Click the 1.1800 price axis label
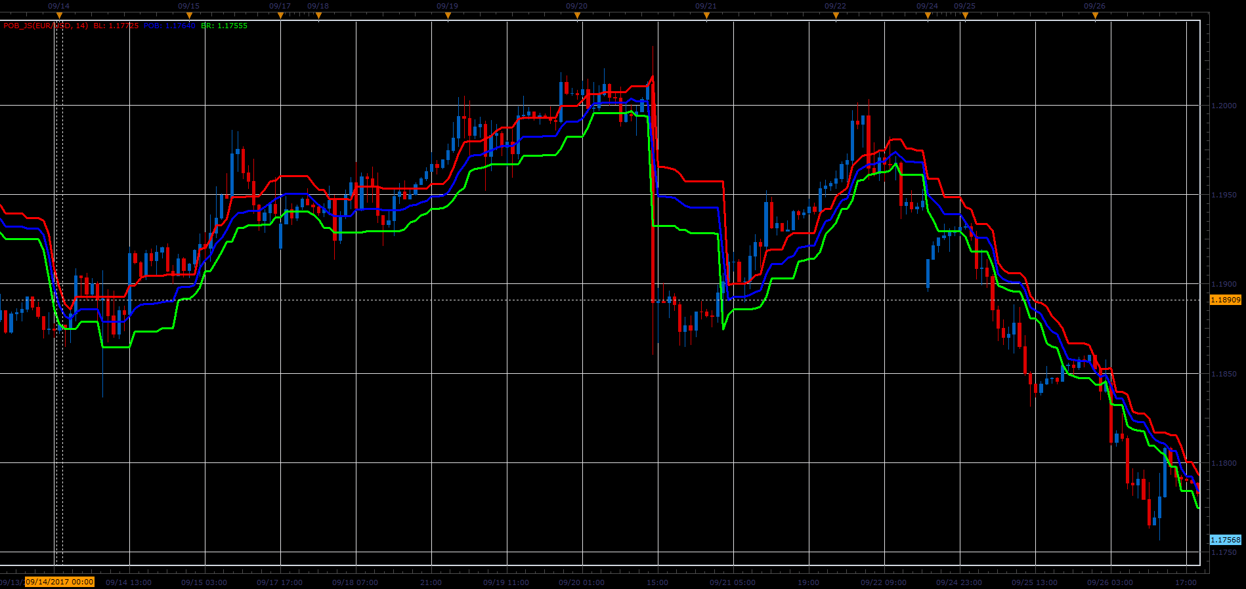1246x589 pixels. [x=1224, y=463]
